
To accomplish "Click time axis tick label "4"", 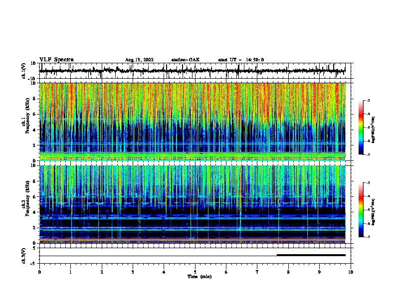I will coord(164,272).
